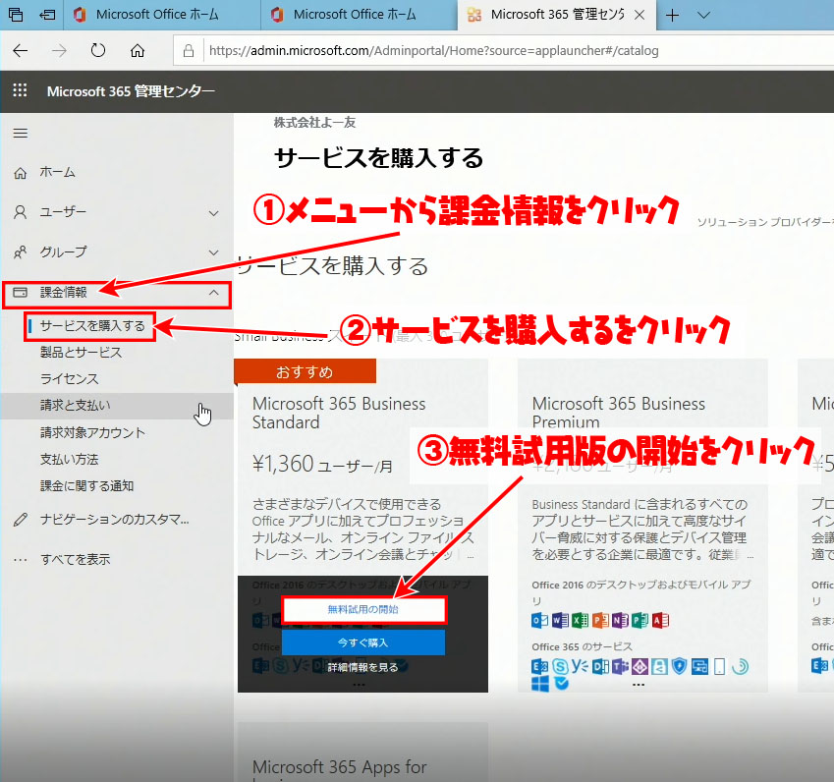Image resolution: width=834 pixels, height=782 pixels.
Task: Click the Publisher icon in Business Premium card
Action: pyautogui.click(x=639, y=620)
